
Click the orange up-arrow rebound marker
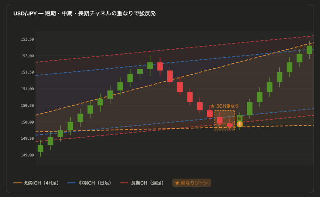click(x=240, y=124)
